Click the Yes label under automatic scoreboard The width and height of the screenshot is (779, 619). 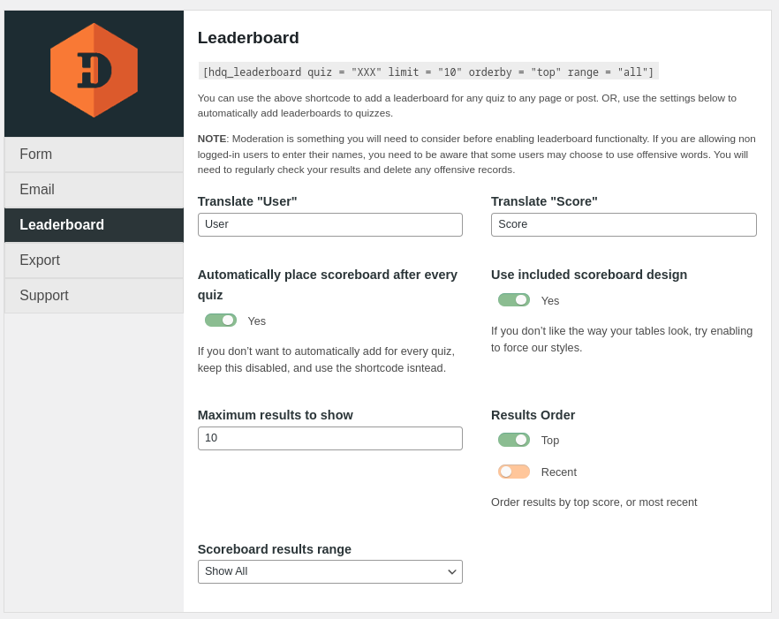[256, 321]
